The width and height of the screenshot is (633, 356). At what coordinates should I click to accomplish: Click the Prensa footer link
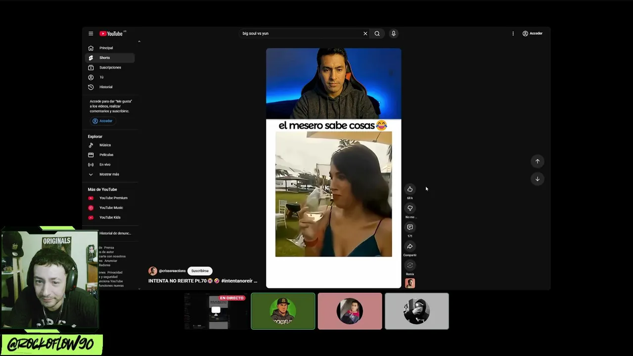tap(109, 248)
